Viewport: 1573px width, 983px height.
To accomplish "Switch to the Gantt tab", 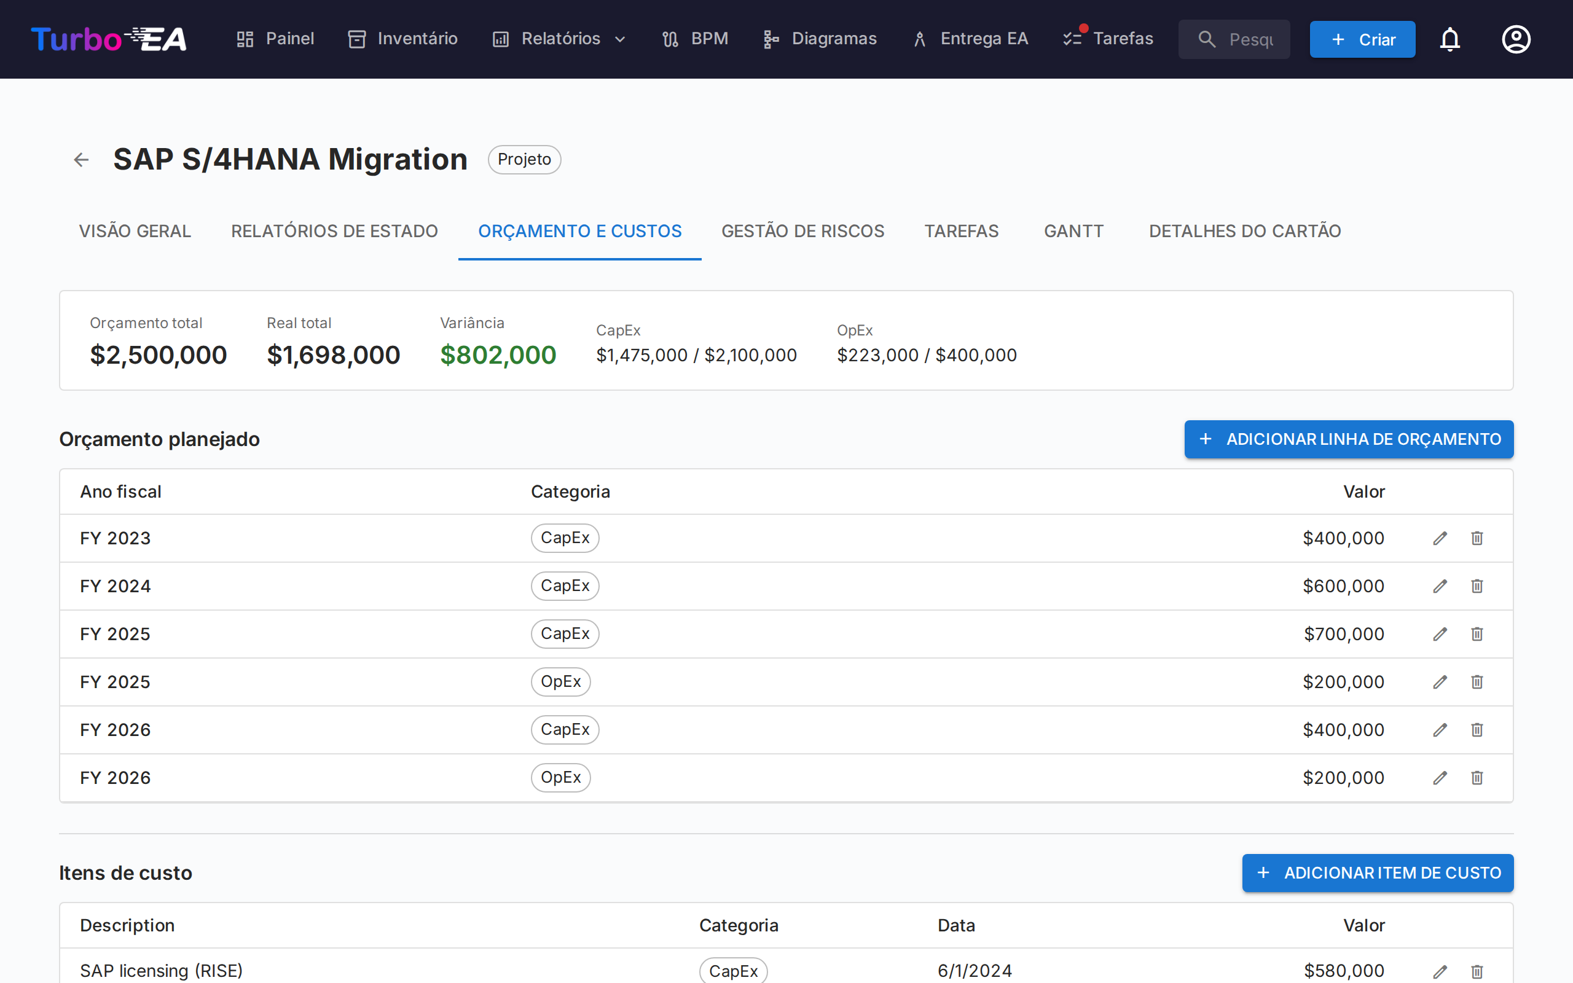I will [x=1073, y=232].
